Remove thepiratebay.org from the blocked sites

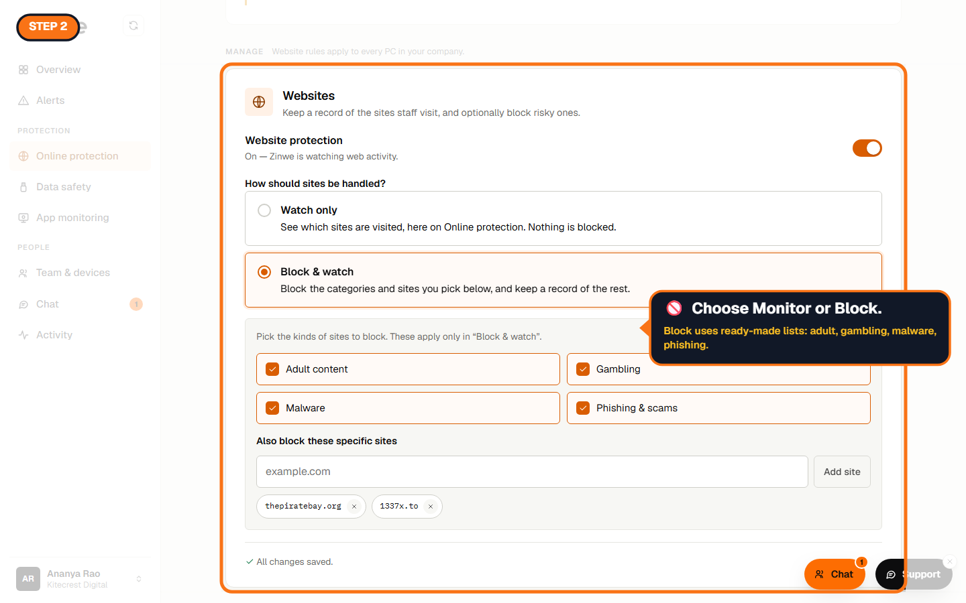point(354,507)
